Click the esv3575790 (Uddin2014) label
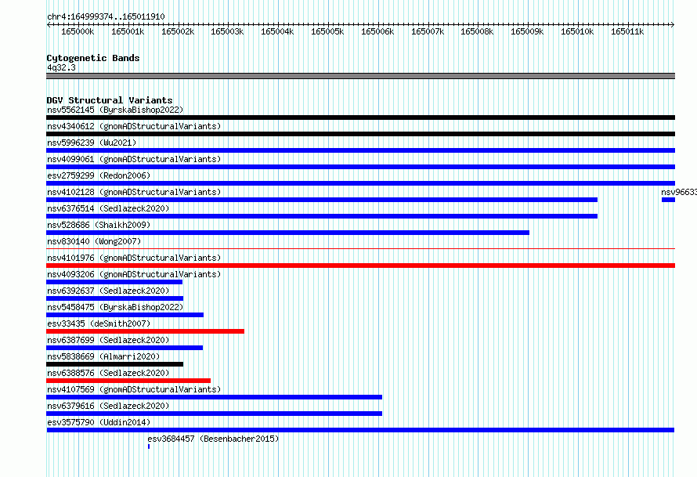697x477 pixels. [99, 422]
